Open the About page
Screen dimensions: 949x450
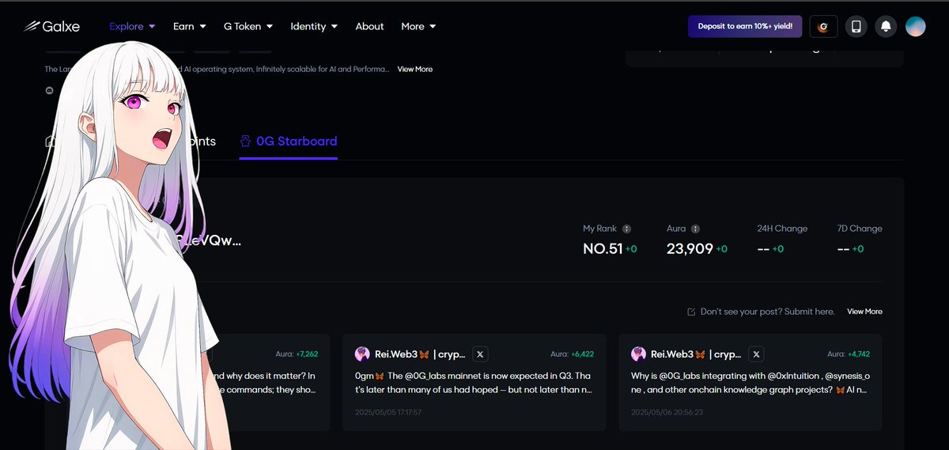tap(369, 26)
